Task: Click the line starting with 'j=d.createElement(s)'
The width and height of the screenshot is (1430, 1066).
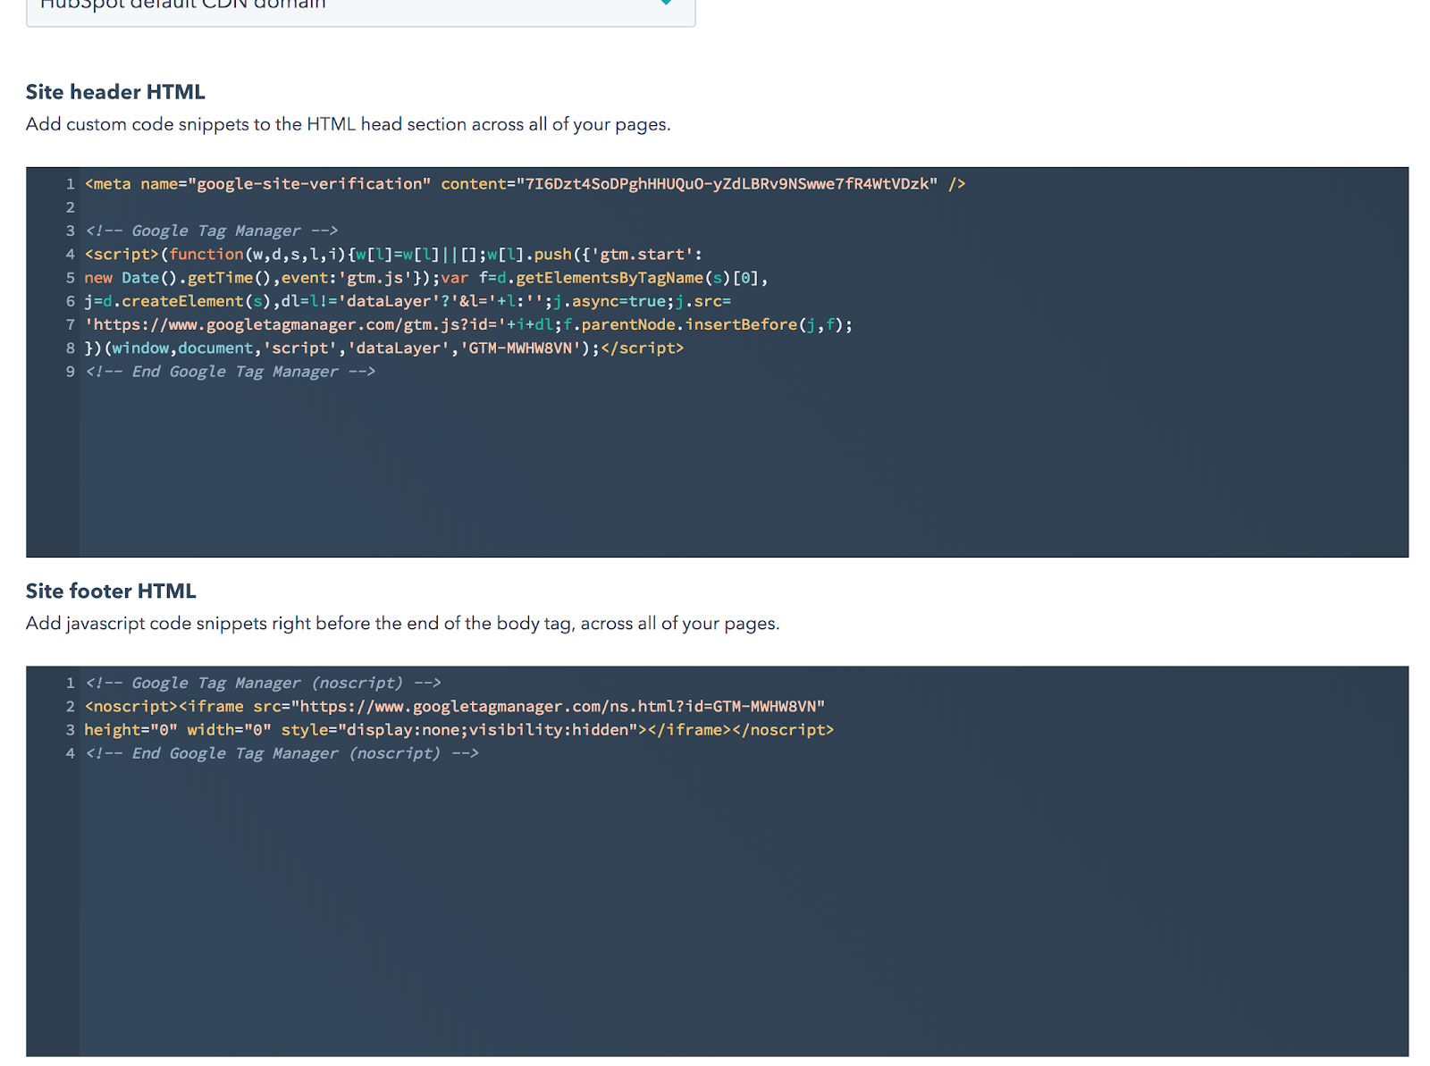Action: [408, 301]
